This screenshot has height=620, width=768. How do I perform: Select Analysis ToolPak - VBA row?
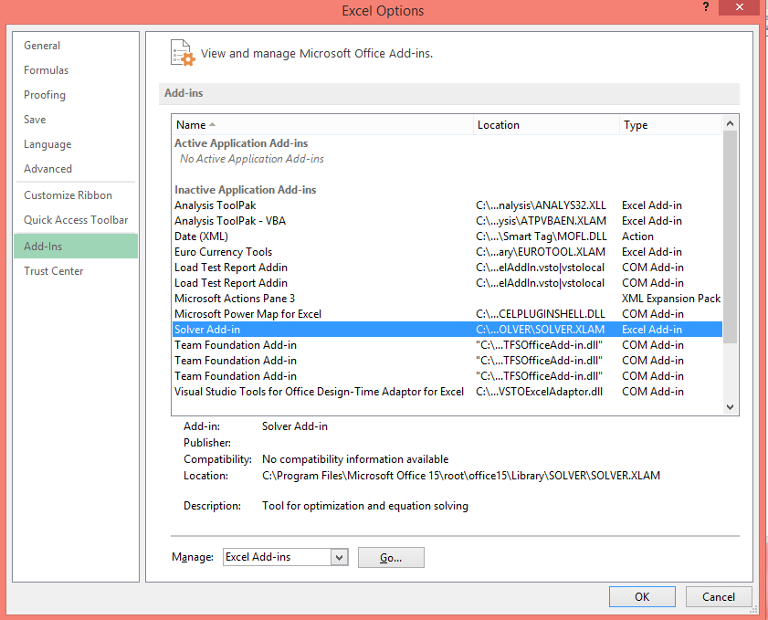click(x=447, y=221)
